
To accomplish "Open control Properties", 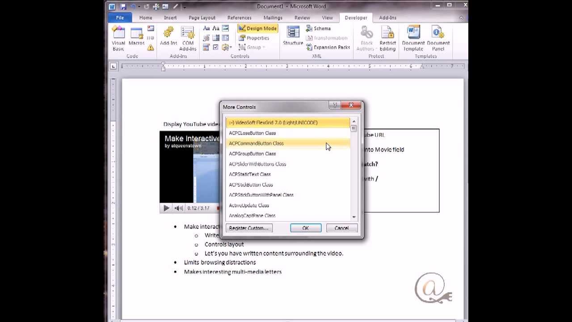I will [254, 38].
